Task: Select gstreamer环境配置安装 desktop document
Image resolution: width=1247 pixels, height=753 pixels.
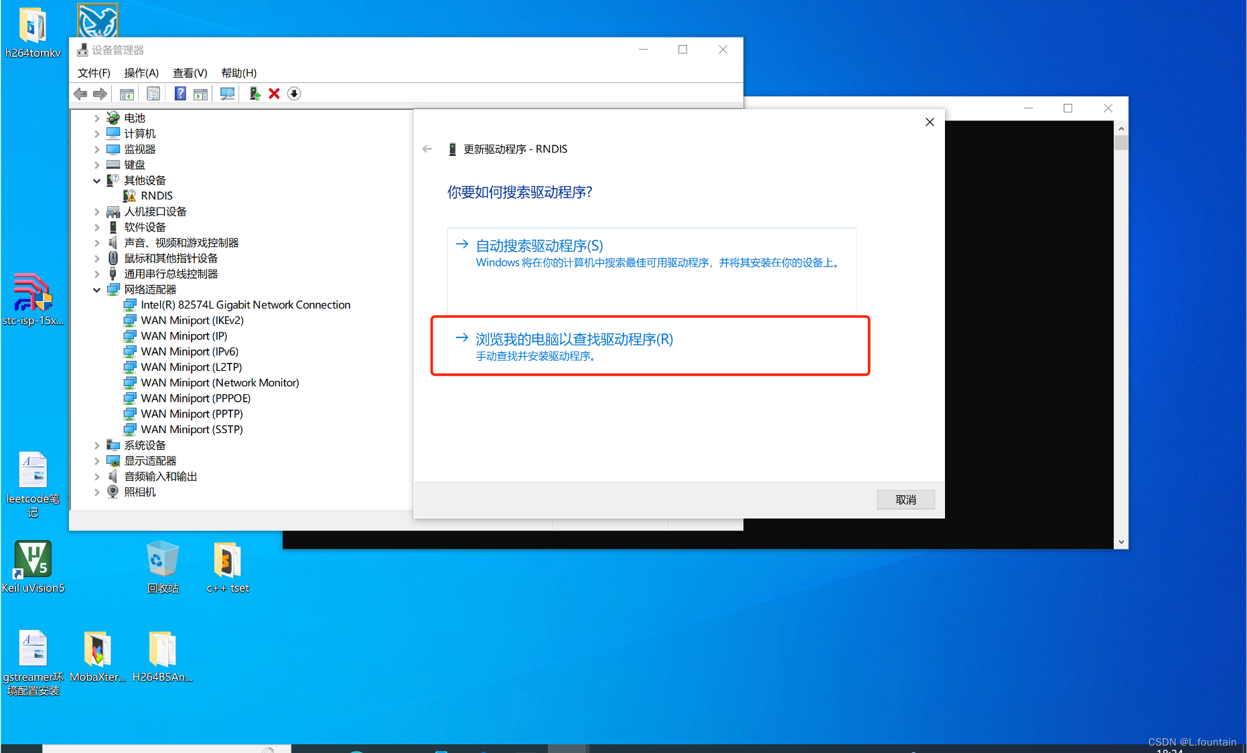Action: click(33, 663)
